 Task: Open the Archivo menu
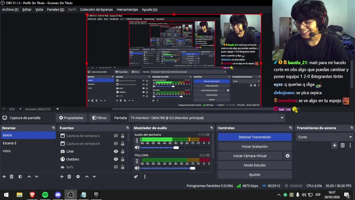10,9
